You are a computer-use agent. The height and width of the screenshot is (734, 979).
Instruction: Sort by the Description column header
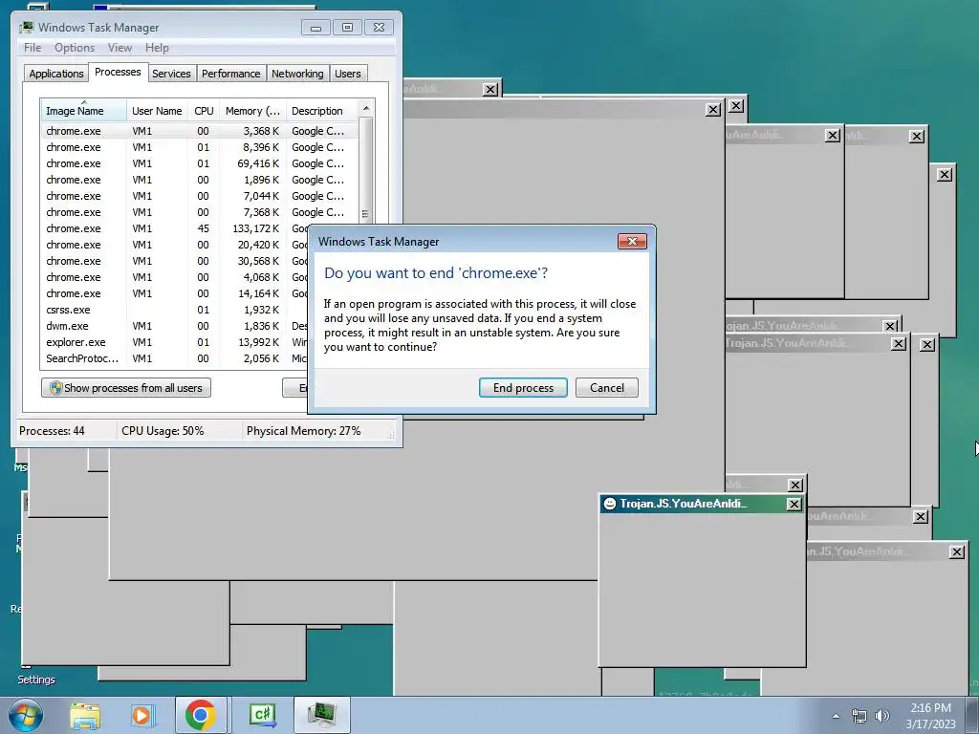(321, 111)
